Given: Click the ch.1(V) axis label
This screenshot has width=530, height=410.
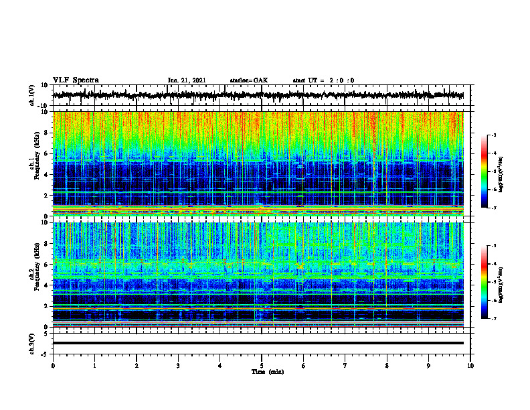Looking at the screenshot, I should click(x=32, y=95).
